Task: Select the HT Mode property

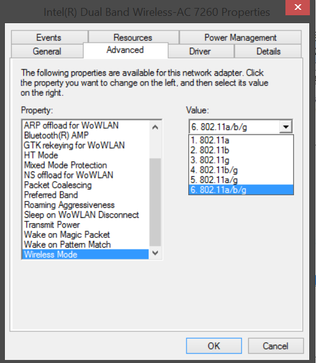Action: [x=86, y=155]
